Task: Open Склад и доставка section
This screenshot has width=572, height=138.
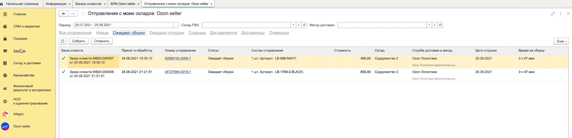Action: 27,63
